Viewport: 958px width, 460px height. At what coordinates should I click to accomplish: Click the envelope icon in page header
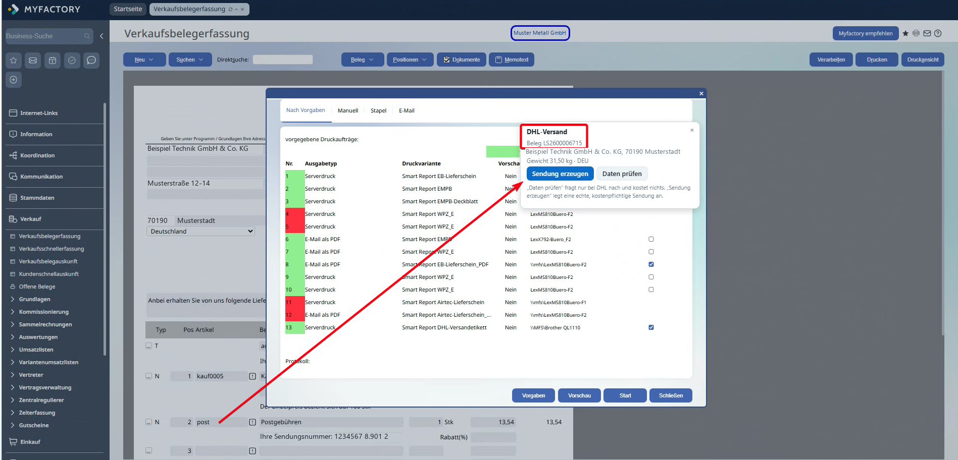tap(927, 33)
